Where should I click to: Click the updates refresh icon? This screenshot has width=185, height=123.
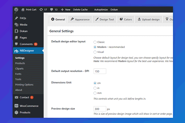[41, 10]
